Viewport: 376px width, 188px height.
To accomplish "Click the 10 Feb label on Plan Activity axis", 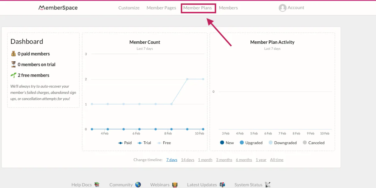I will pos(325,133).
